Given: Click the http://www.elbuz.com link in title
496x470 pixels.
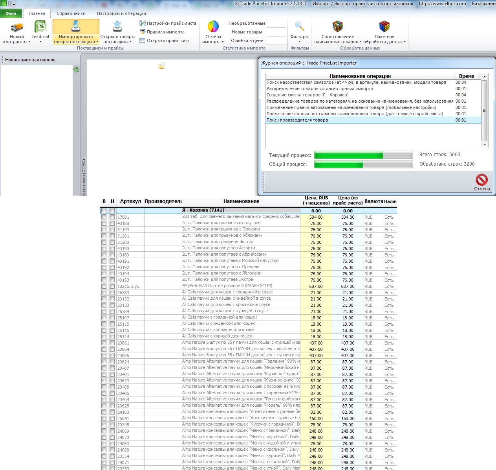Looking at the screenshot, I should [443, 4].
